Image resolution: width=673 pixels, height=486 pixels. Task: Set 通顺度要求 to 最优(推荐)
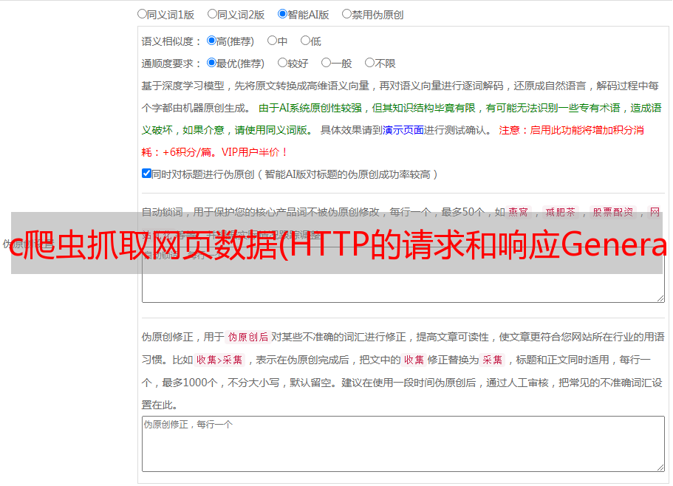(x=211, y=63)
